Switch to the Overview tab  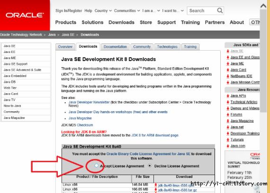tap(65, 47)
